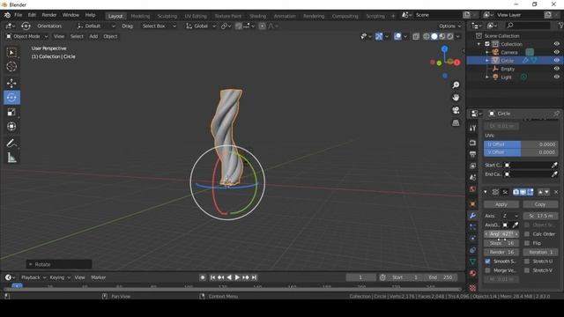Open the Options dropdown
Image resolution: width=564 pixels, height=317 pixels.
[x=449, y=26]
